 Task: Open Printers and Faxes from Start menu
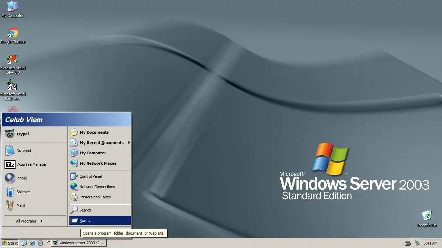[100, 197]
